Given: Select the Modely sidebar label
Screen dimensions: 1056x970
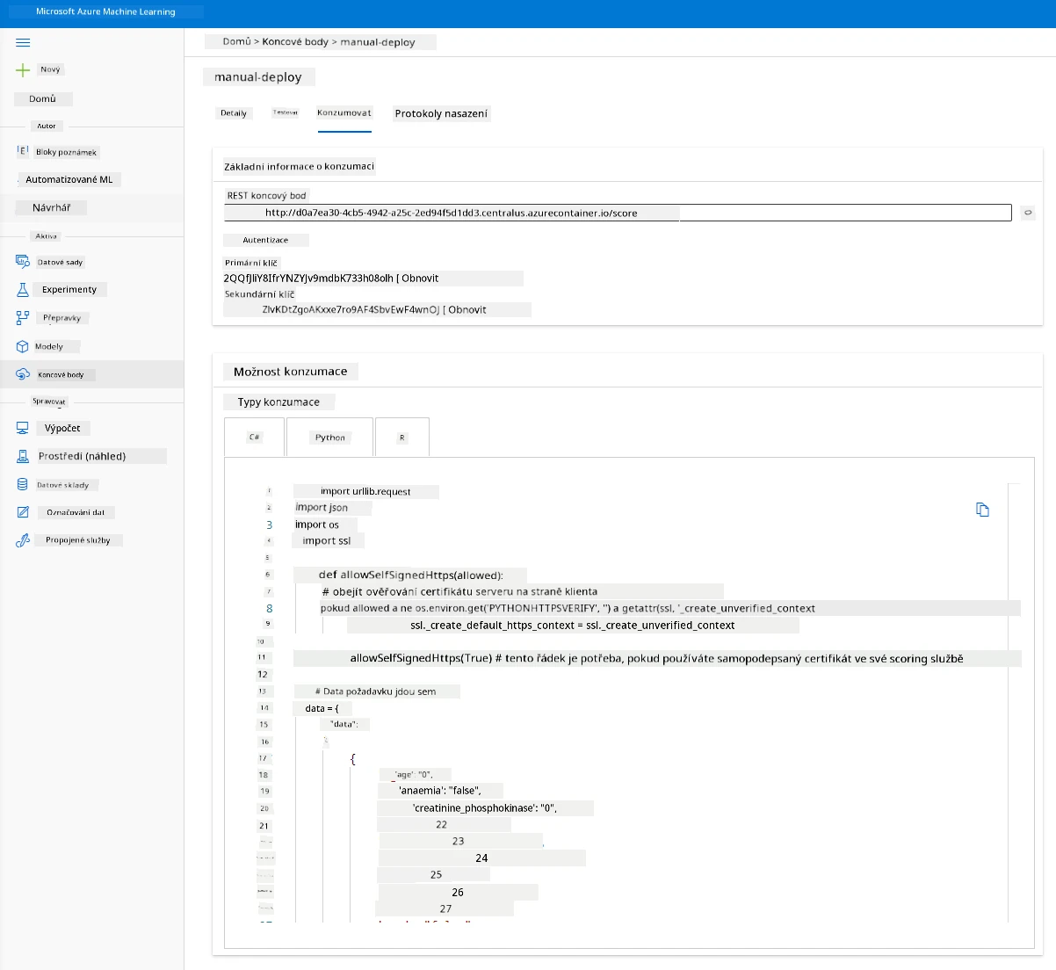Looking at the screenshot, I should (x=49, y=346).
